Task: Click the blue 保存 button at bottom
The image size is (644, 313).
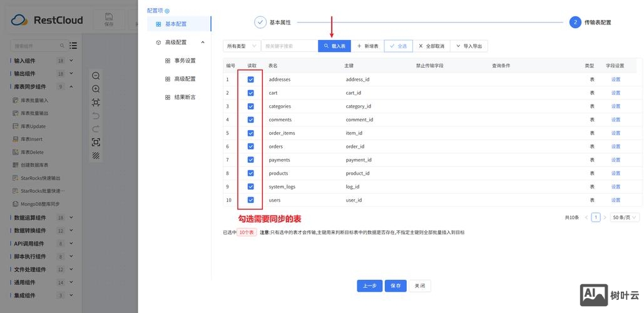Action: tap(396, 286)
